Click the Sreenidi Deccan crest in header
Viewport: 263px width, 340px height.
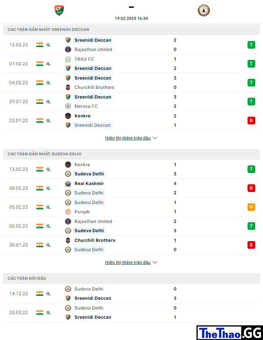click(x=59, y=10)
